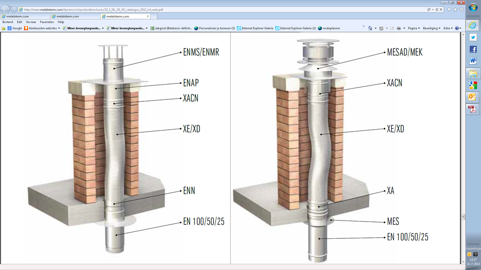This screenshot has height=270, width=481.
Task: Open the Twitter taskbar icon
Action: pyautogui.click(x=473, y=37)
